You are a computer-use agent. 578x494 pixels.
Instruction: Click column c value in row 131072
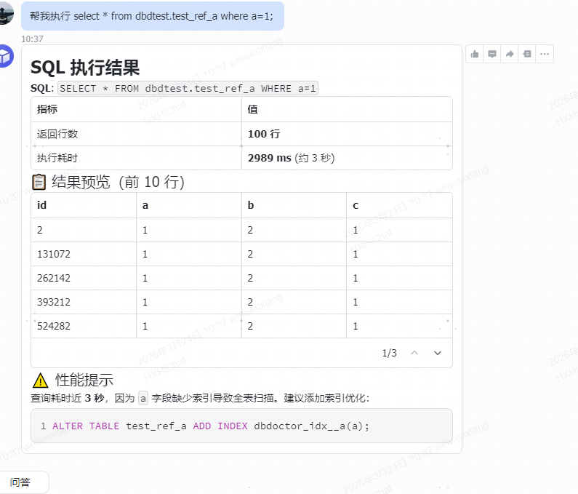(356, 254)
